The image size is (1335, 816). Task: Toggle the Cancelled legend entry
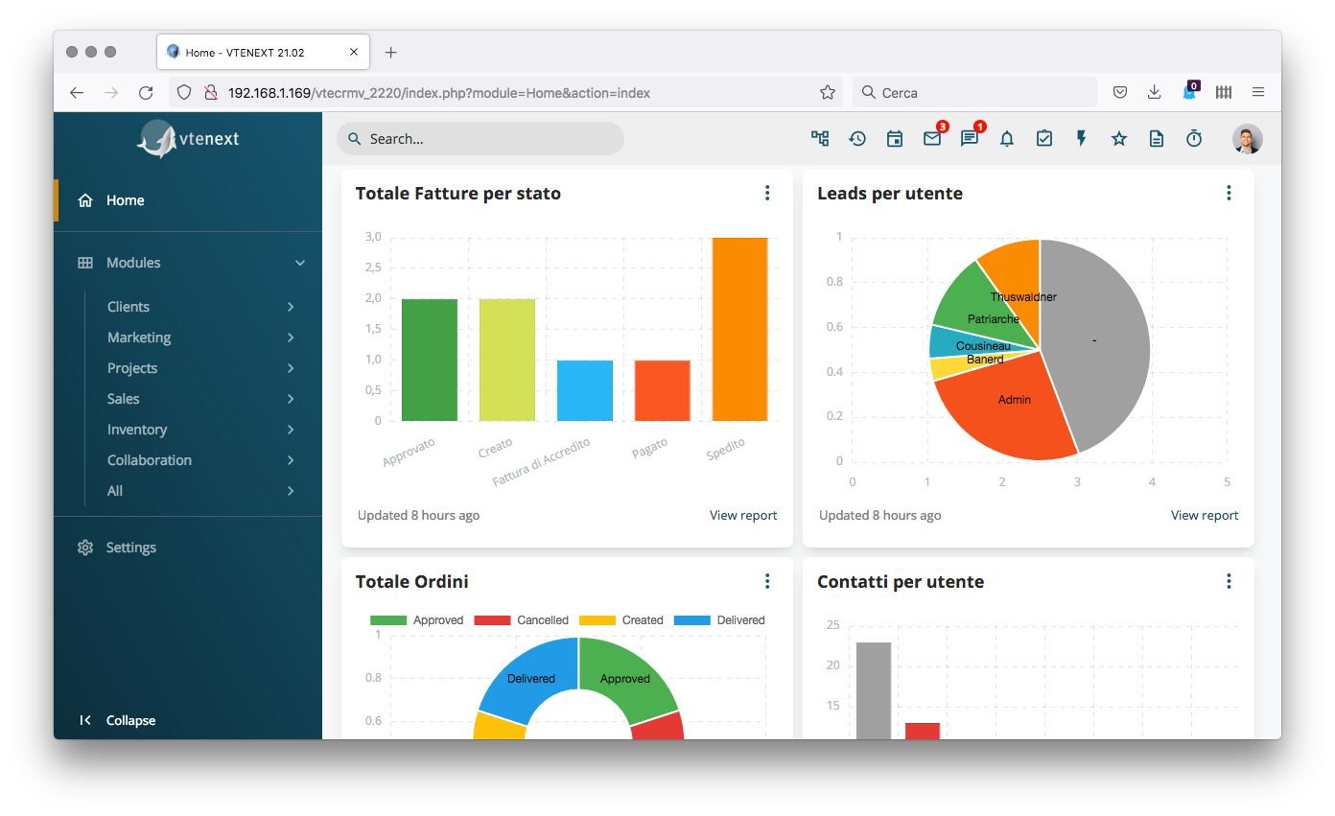523,620
